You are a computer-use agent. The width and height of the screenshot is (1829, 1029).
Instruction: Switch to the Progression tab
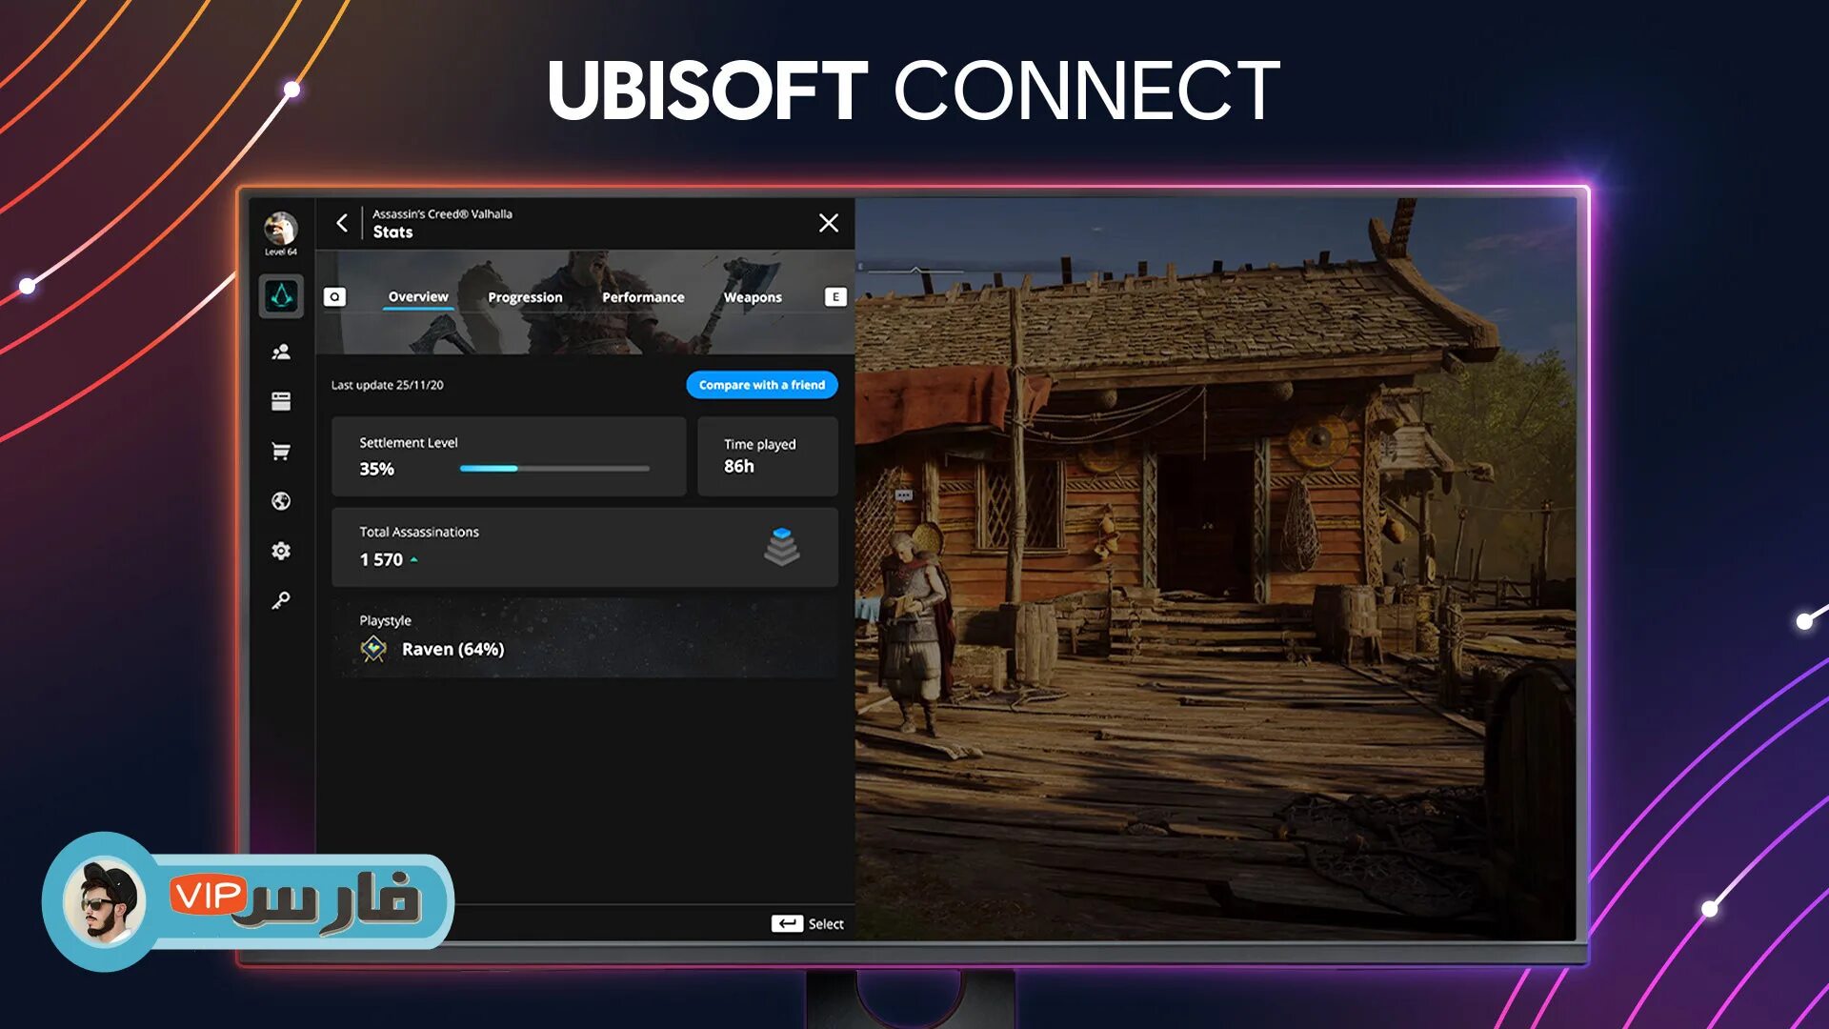coord(525,296)
